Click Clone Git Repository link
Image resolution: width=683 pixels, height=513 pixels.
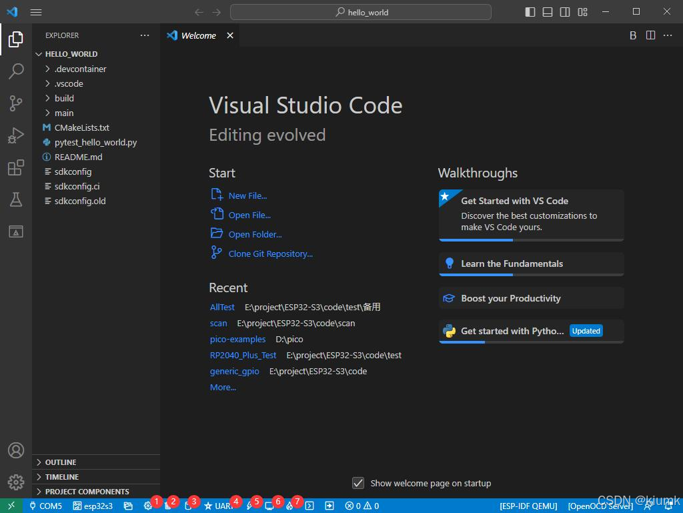[271, 254]
